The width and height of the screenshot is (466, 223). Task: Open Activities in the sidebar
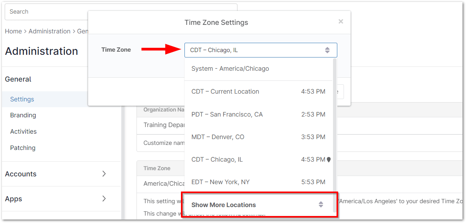tap(23, 132)
